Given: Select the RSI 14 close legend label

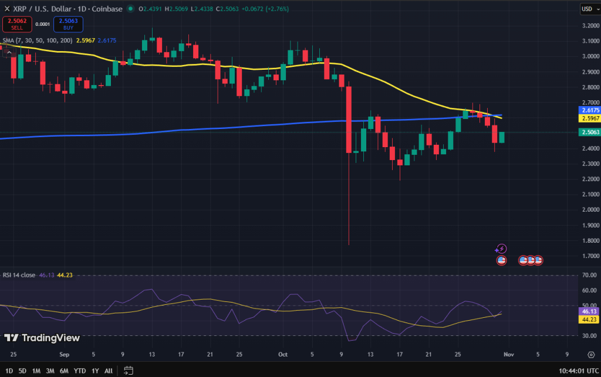Looking at the screenshot, I should point(19,275).
